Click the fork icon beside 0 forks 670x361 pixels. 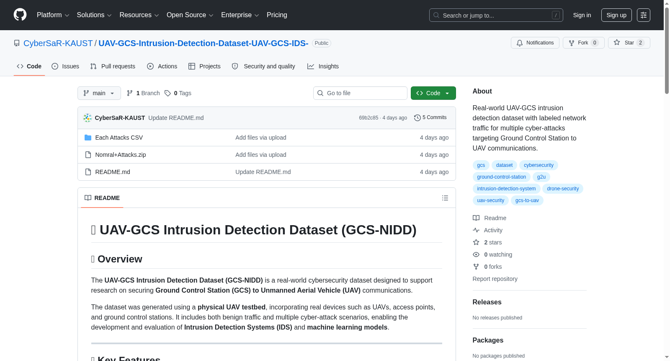tap(476, 267)
